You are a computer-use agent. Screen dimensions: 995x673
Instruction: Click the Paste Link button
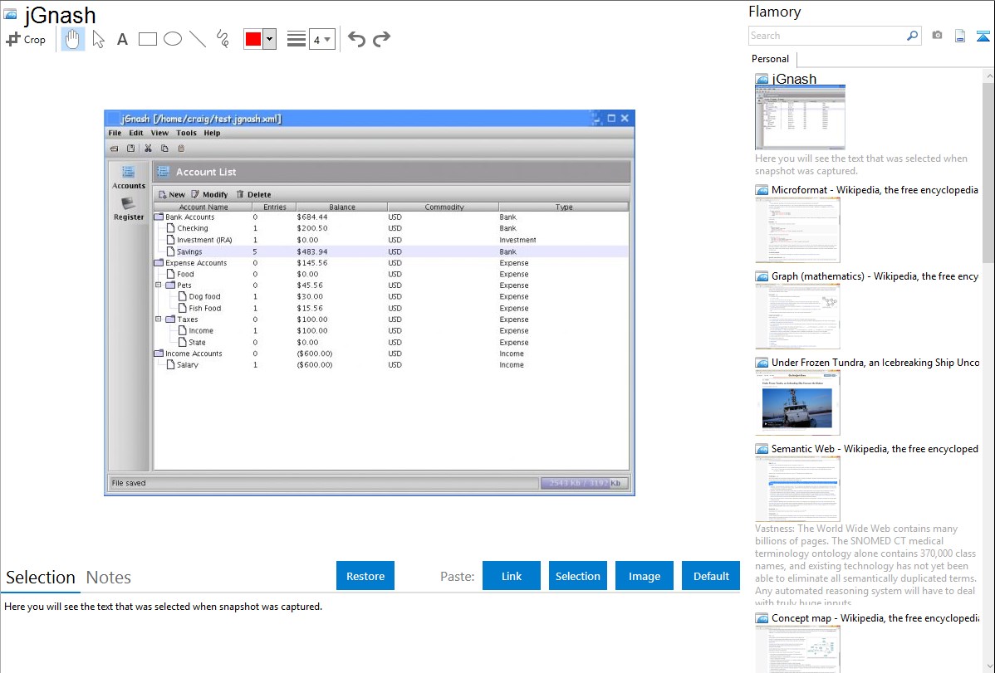point(512,576)
